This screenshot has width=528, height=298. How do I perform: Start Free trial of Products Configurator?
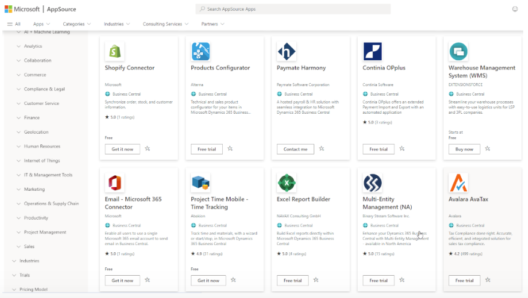click(x=207, y=149)
